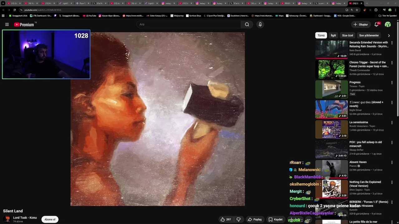Select the Tümü filter chip
Screen dimensions: 399x224
point(321,35)
